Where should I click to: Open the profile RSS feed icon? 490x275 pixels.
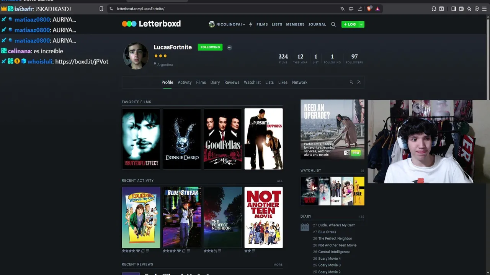pos(359,82)
